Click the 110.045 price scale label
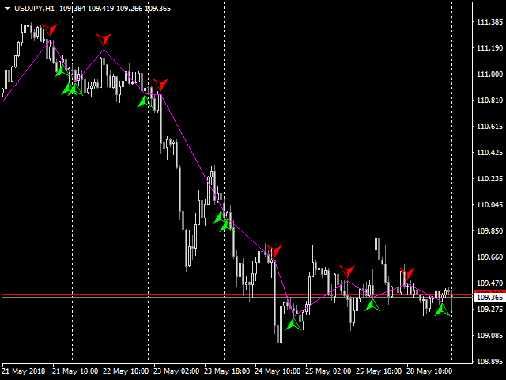Image resolution: width=506 pixels, height=380 pixels. (x=489, y=205)
